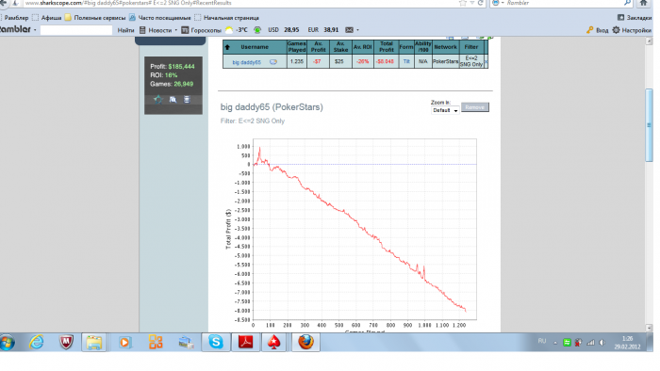
Task: Open the Закладки bookmarks menu
Action: [635, 18]
